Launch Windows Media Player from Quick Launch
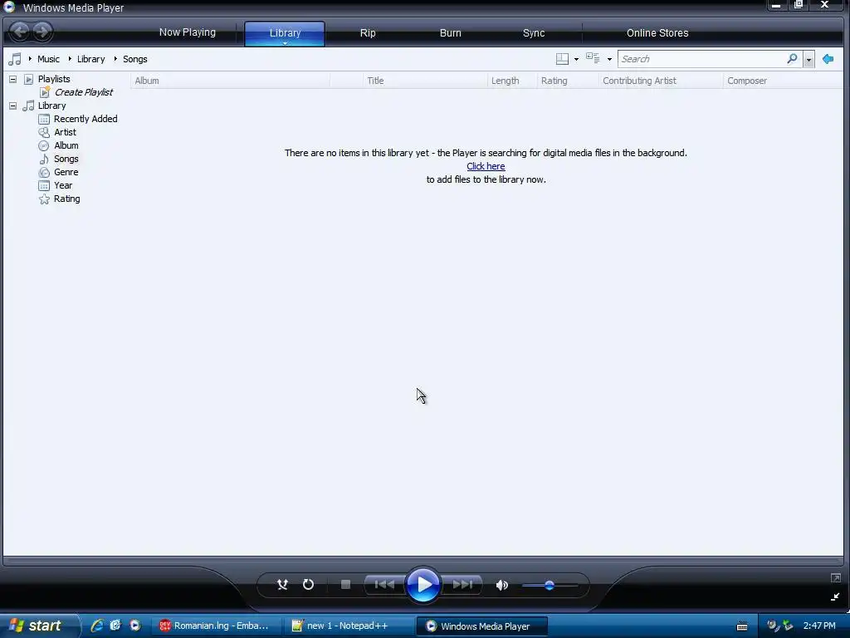 [135, 626]
